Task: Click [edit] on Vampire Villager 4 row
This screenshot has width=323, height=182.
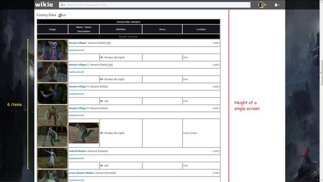Action: point(216,108)
